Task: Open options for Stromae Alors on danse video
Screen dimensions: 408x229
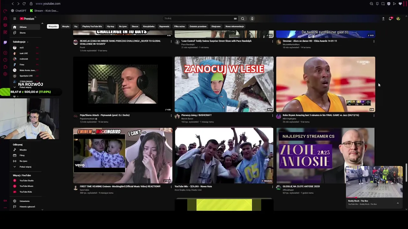Action: [x=374, y=41]
